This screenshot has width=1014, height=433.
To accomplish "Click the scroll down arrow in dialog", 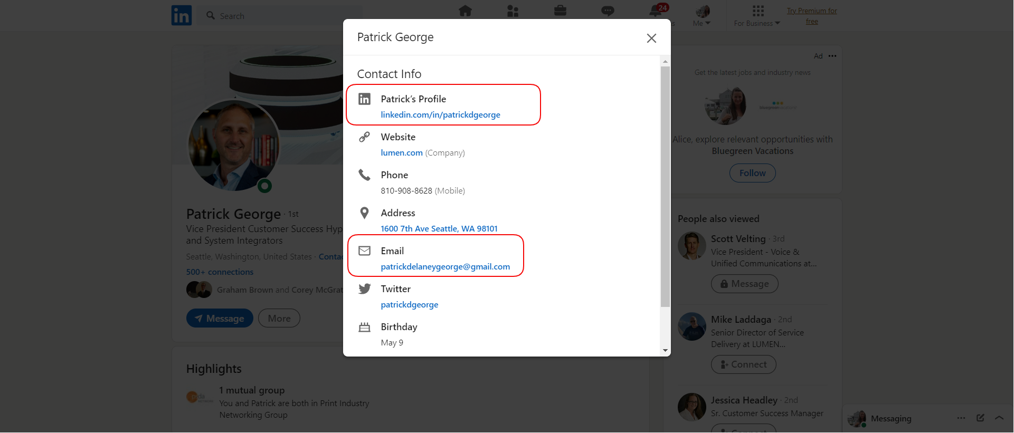I will [665, 350].
